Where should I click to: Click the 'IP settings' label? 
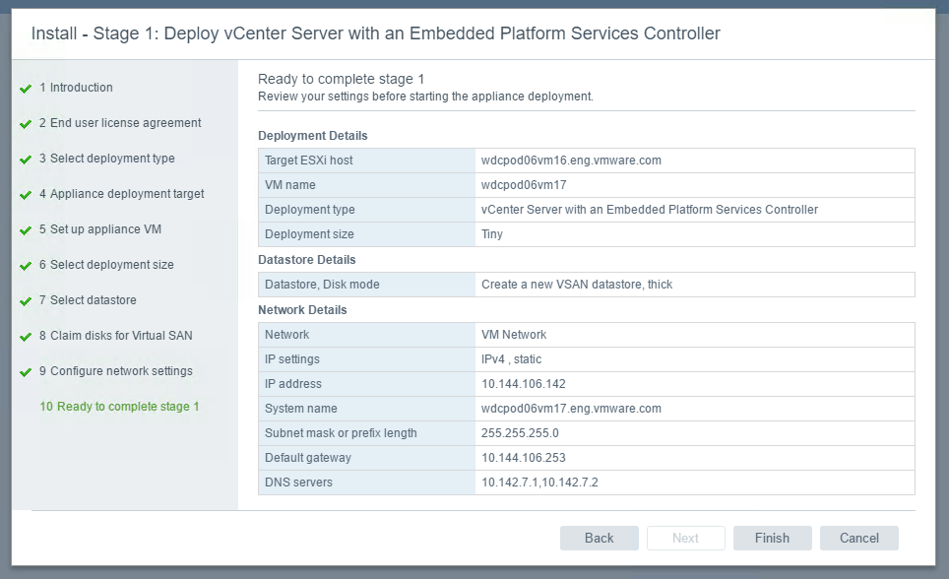(x=292, y=359)
